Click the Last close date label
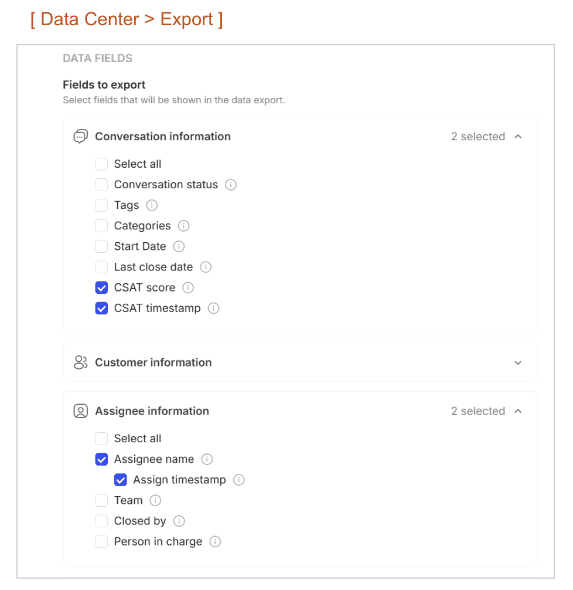 point(154,267)
